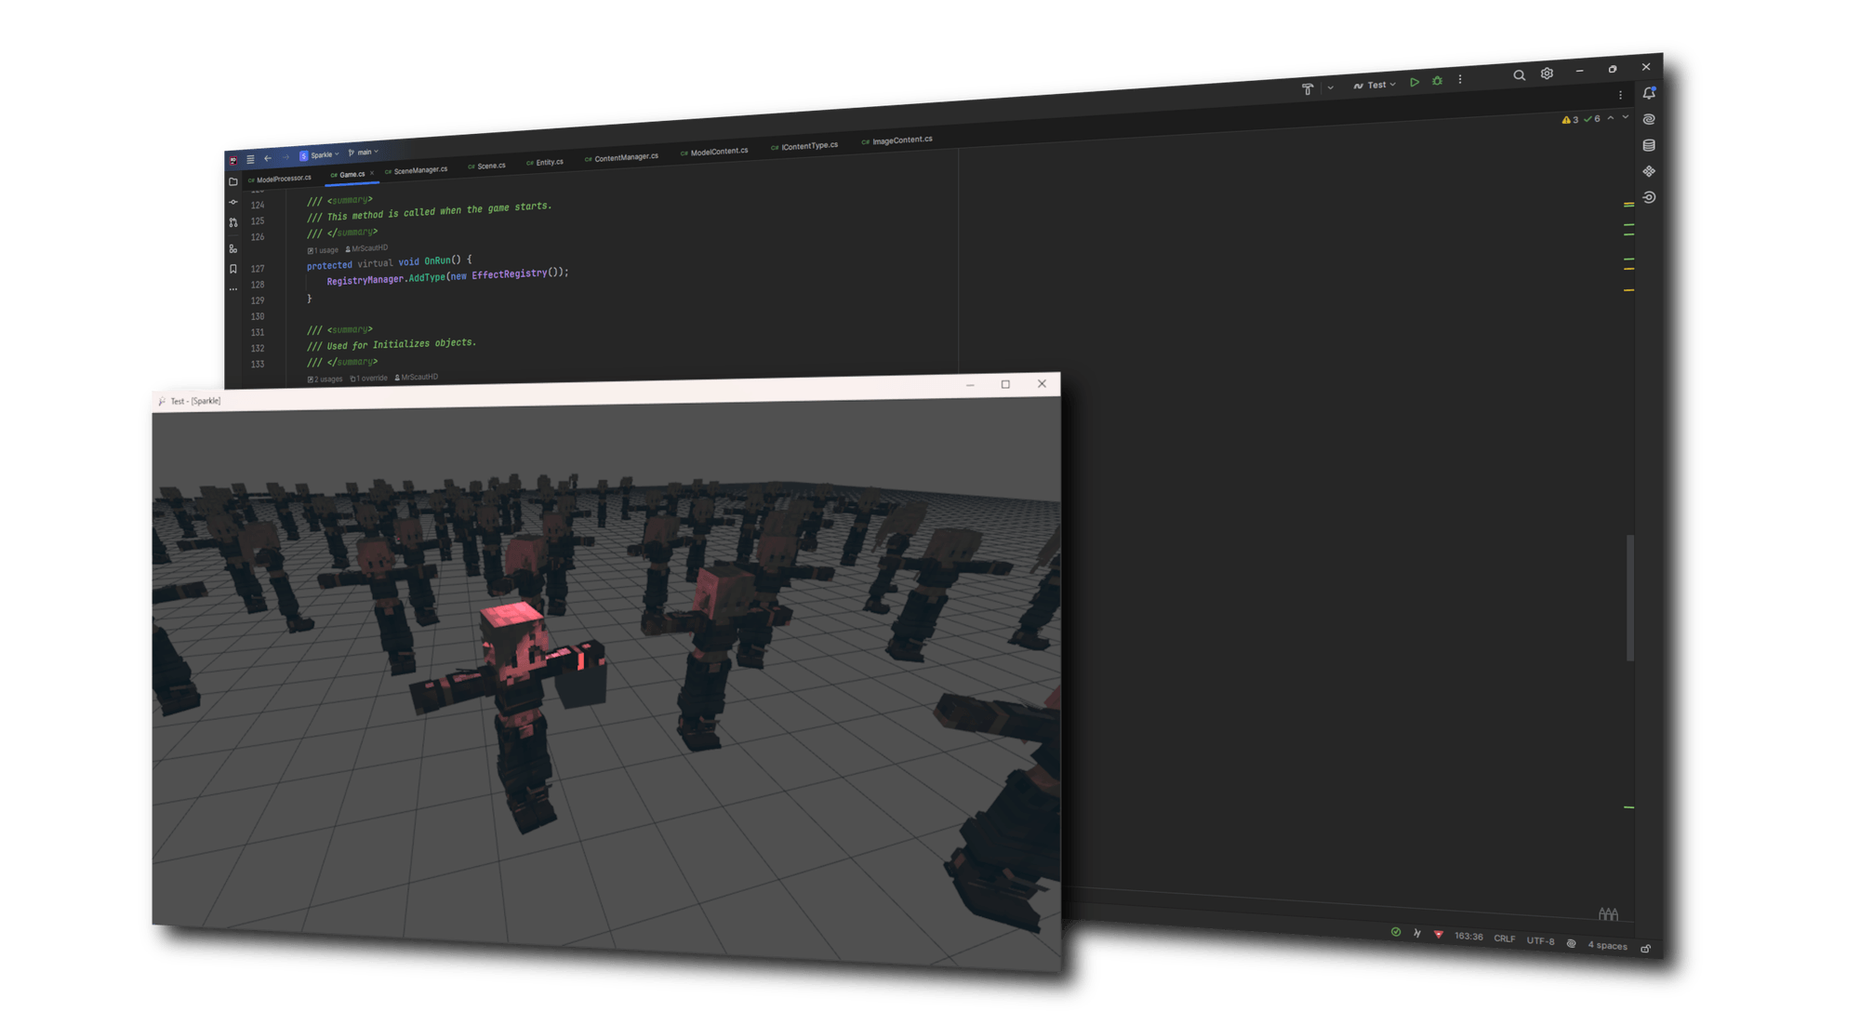Open the main branch dropdown

click(x=364, y=153)
